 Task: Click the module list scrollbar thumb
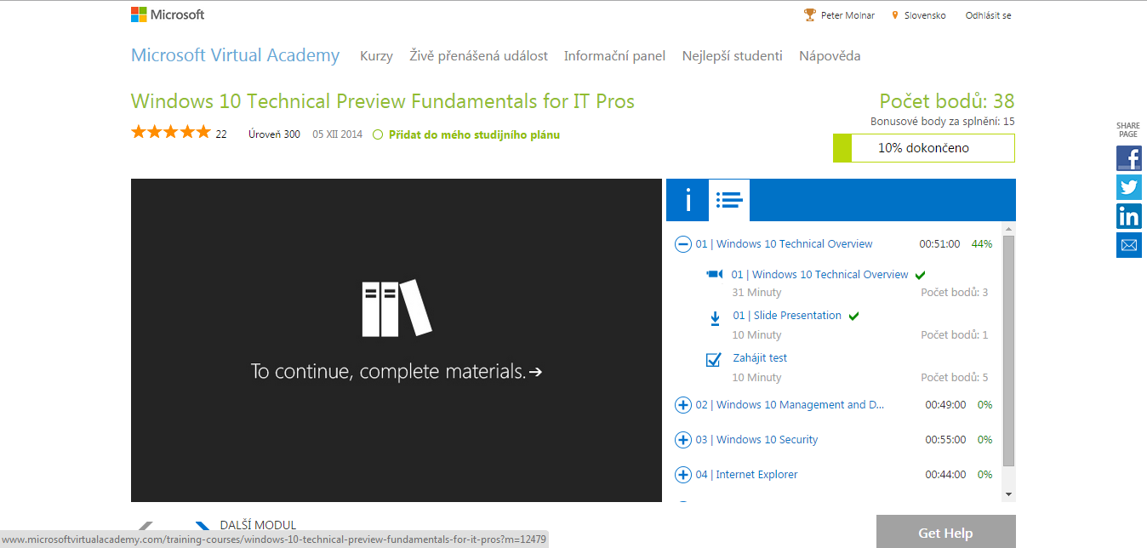coord(1009,351)
